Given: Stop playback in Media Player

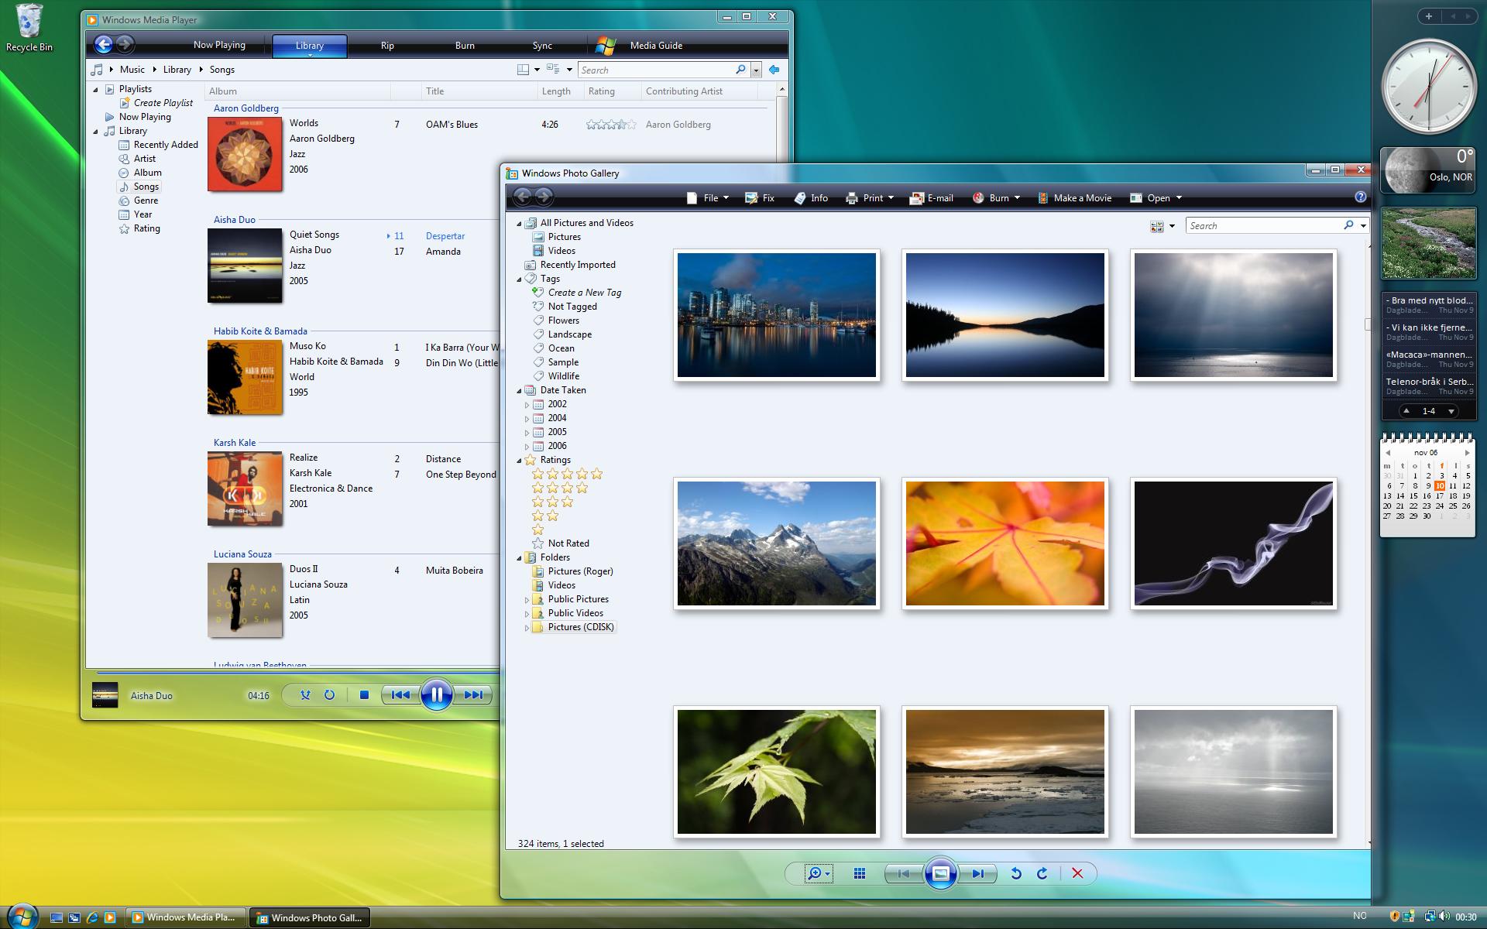Looking at the screenshot, I should tap(364, 695).
